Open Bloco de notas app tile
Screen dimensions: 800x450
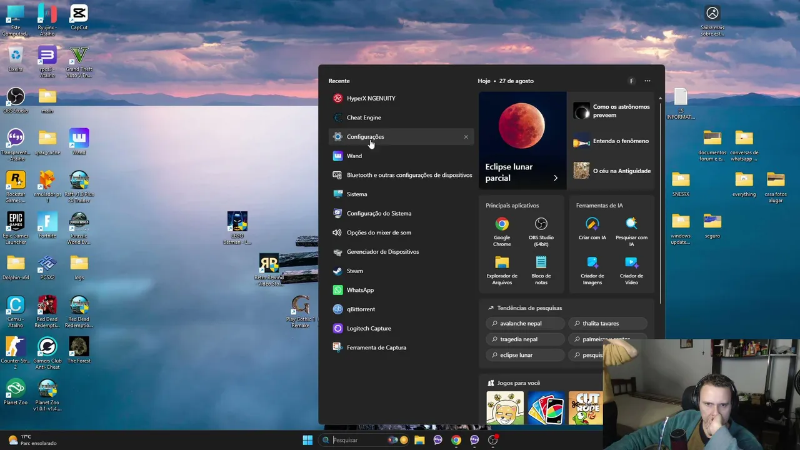coord(541,270)
